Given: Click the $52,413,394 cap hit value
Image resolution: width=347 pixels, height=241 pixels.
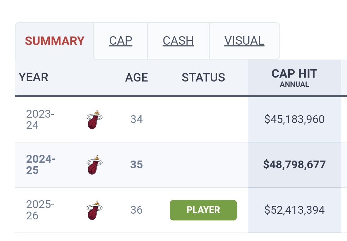Looking at the screenshot, I should (294, 210).
